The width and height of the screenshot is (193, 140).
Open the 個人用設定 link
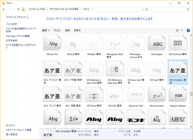pyautogui.click(x=12, y=134)
